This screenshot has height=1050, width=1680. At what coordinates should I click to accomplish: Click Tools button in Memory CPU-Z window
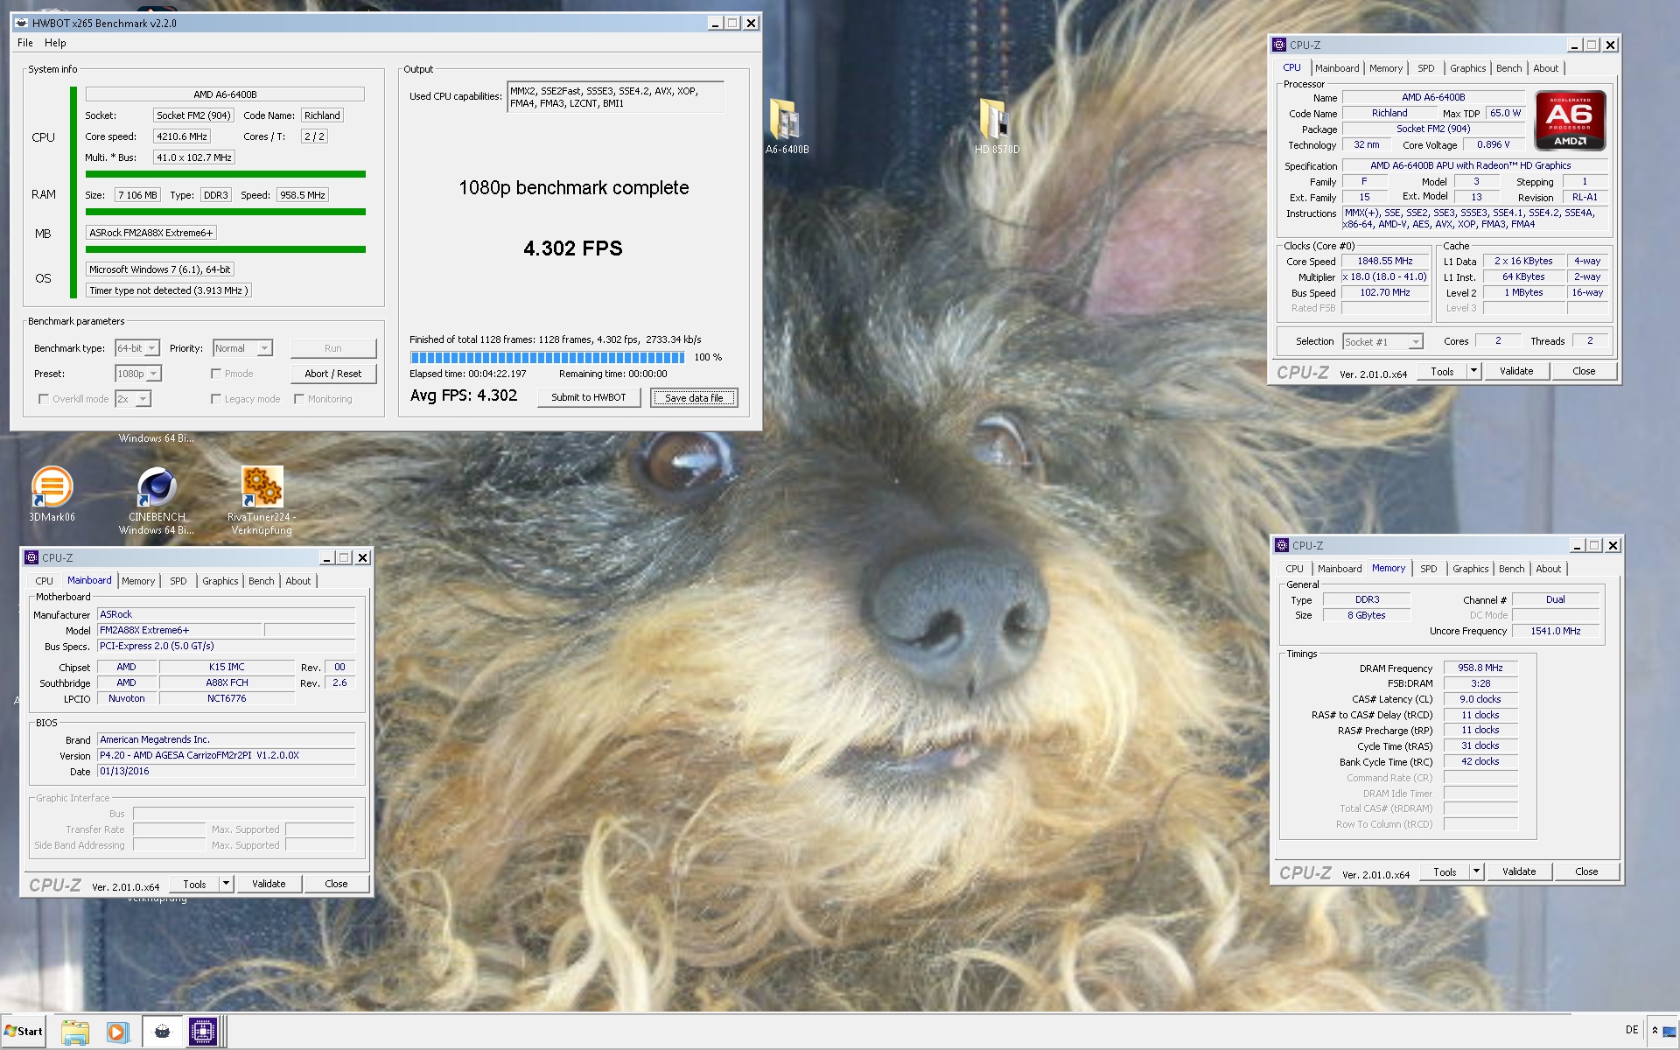click(x=1445, y=871)
